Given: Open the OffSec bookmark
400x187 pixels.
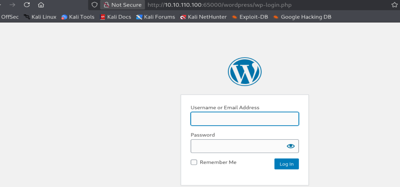Looking at the screenshot, I should pyautogui.click(x=9, y=17).
